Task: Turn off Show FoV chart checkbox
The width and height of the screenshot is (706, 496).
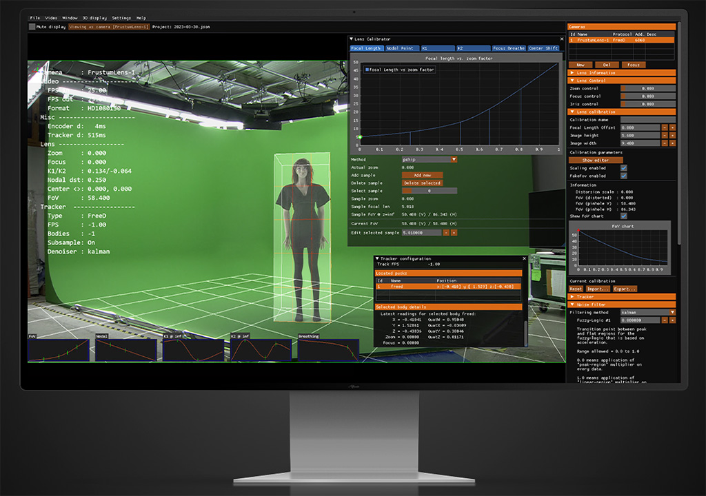Action: tap(623, 216)
